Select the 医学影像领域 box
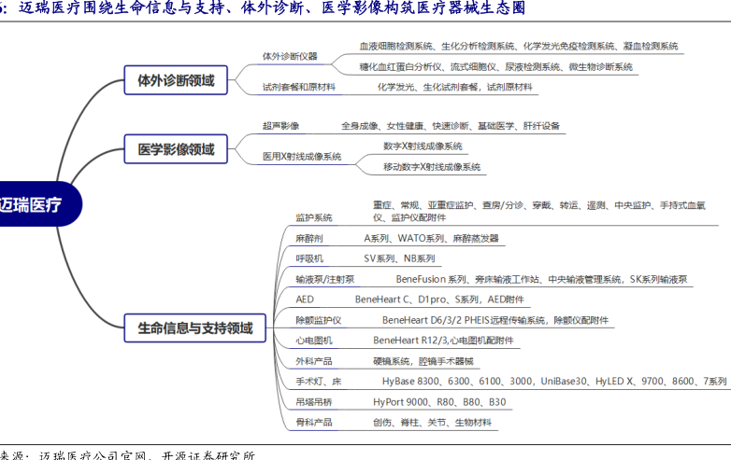Image resolution: width=731 pixels, height=460 pixels. [x=176, y=149]
